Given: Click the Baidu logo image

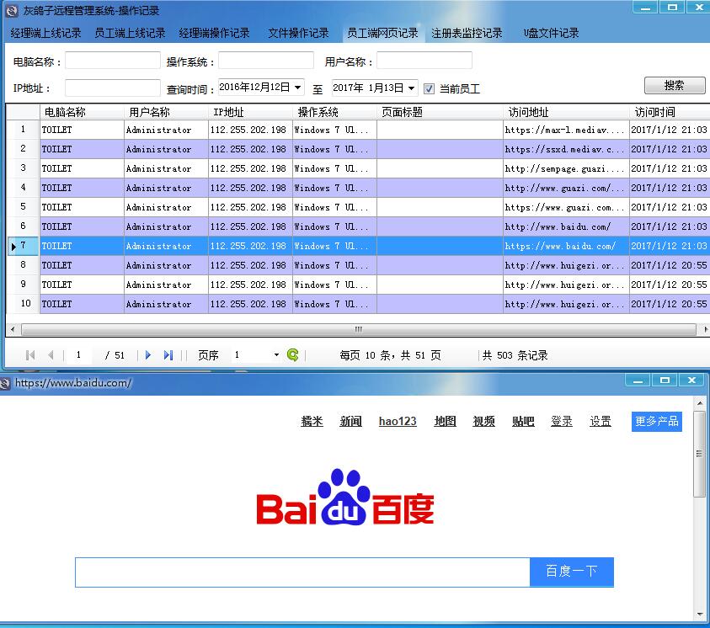Looking at the screenshot, I should click(345, 498).
